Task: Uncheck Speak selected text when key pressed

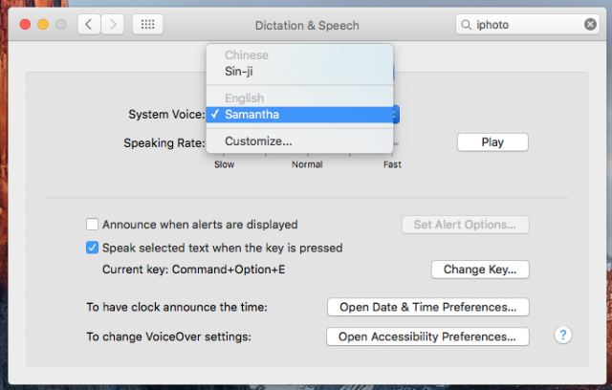Action: (x=92, y=248)
